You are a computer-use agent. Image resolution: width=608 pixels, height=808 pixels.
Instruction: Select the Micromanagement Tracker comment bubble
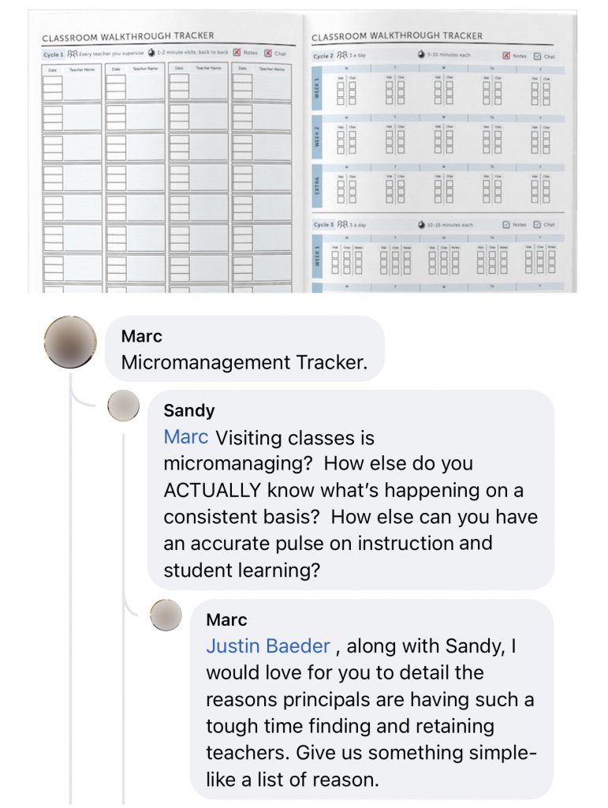pos(244,350)
